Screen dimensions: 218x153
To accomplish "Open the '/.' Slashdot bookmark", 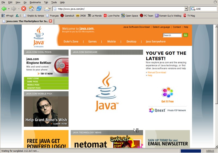I will click(x=19, y=16).
